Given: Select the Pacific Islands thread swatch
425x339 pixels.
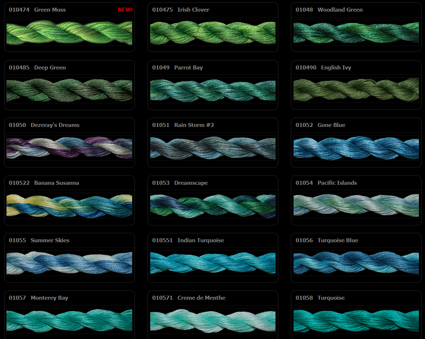Looking at the screenshot, I should point(356,206).
